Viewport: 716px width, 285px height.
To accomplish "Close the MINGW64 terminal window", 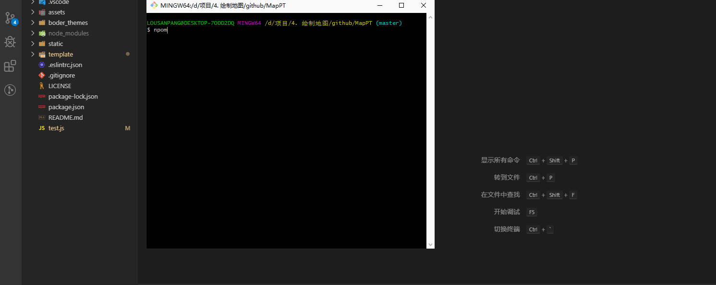I will 423,5.
